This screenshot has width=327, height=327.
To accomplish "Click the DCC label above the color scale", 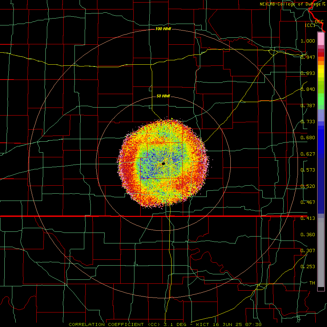I will tap(319, 22).
